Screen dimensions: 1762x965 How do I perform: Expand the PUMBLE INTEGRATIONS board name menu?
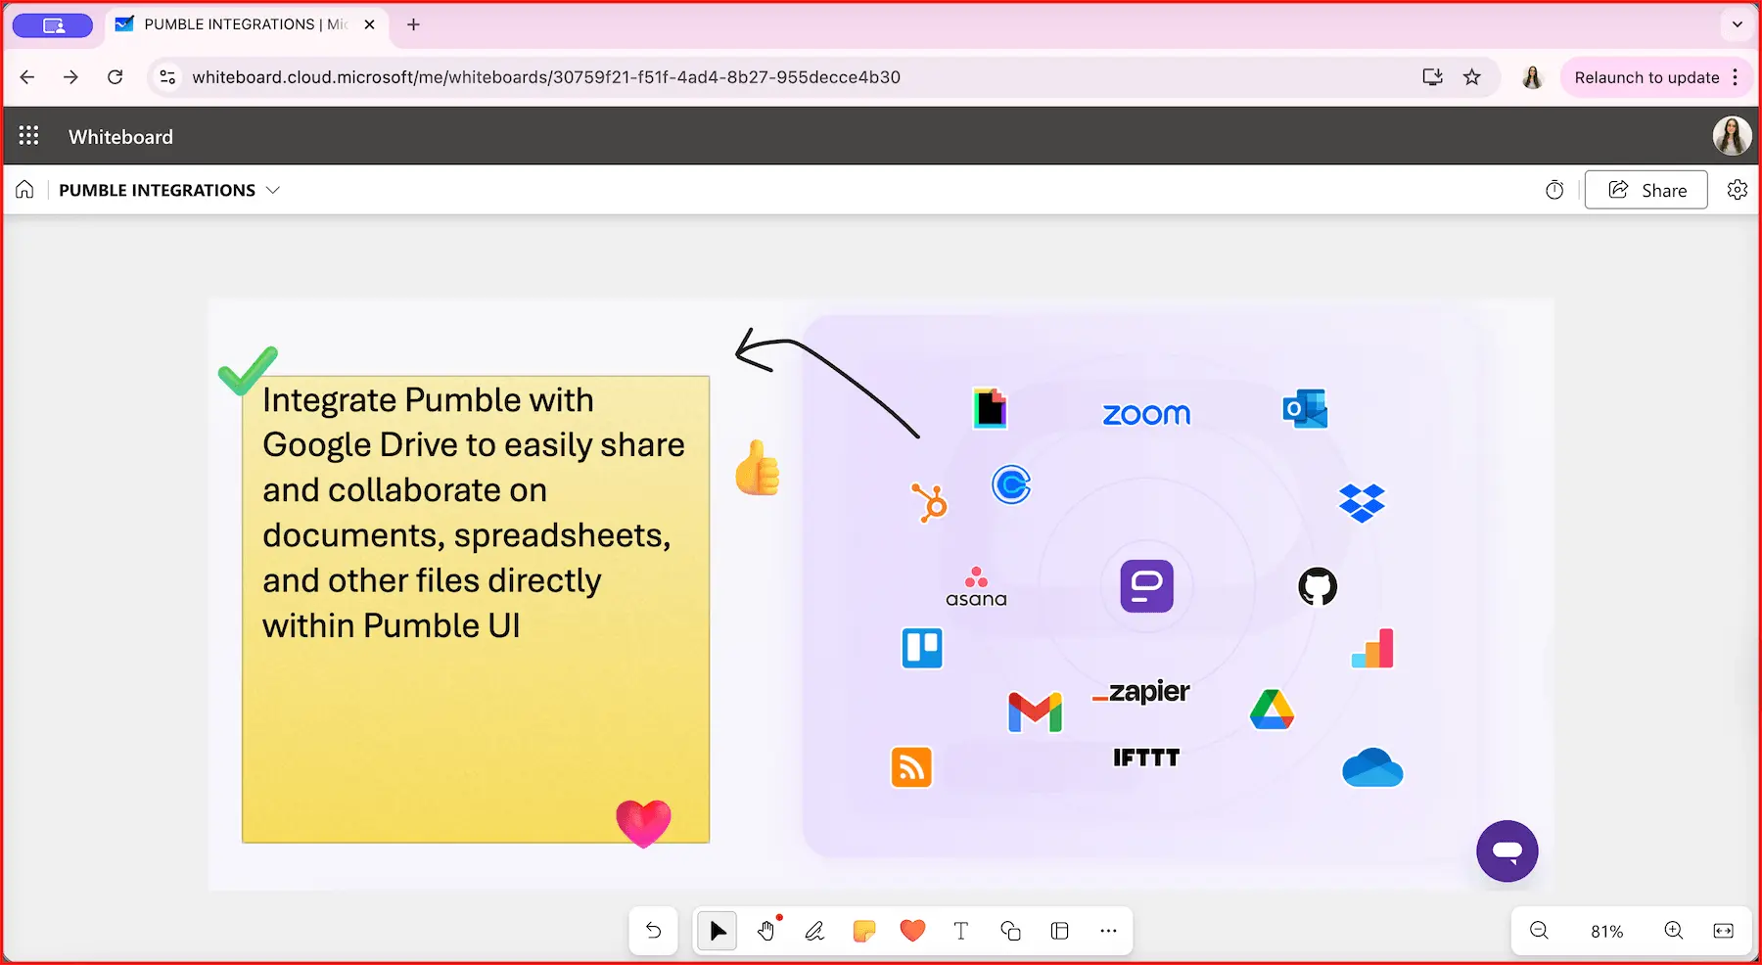click(272, 190)
